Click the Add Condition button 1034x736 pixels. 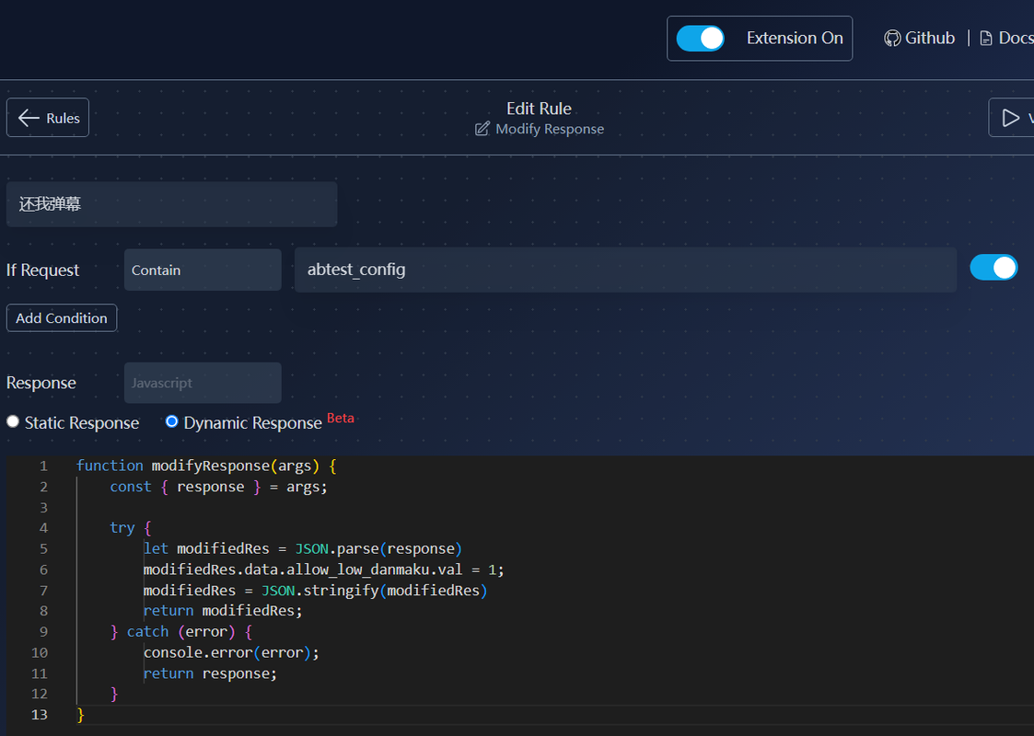click(62, 317)
